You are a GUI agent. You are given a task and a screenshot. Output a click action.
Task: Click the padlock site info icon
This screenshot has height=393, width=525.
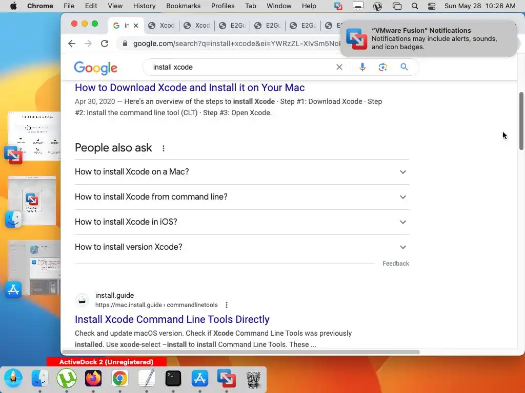(125, 43)
